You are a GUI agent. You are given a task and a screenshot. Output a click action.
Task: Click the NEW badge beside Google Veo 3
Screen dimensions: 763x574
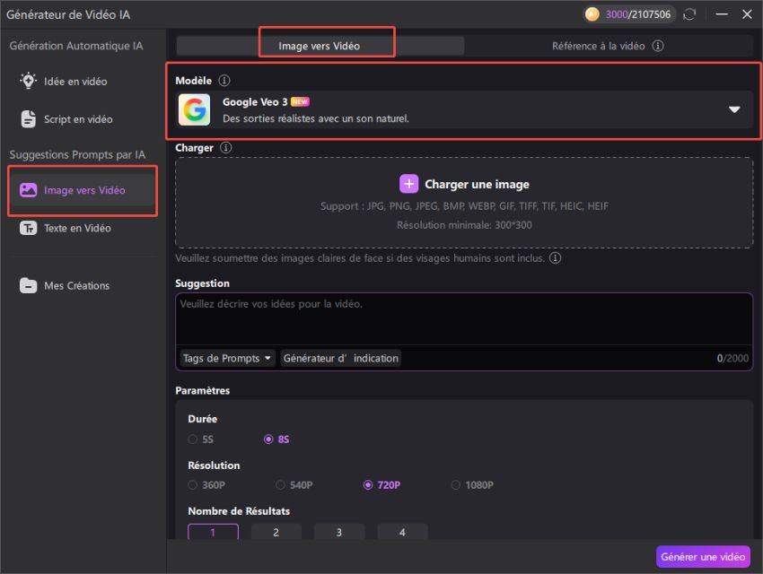pyautogui.click(x=300, y=101)
